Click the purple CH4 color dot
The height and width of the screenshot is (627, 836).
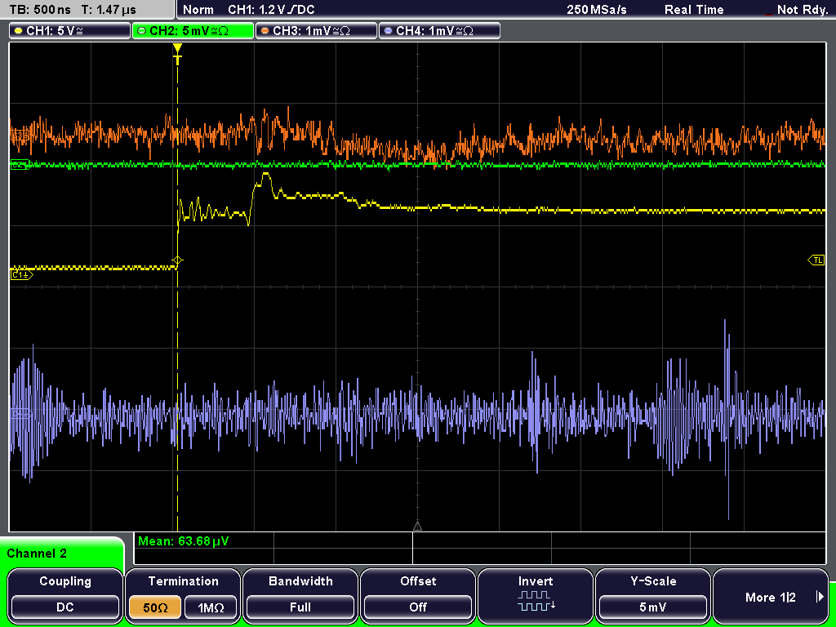click(x=388, y=31)
